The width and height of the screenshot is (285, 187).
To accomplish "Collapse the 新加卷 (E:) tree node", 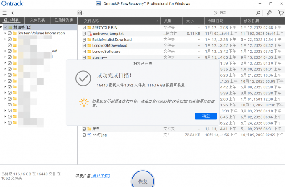I will click(x=1, y=27).
